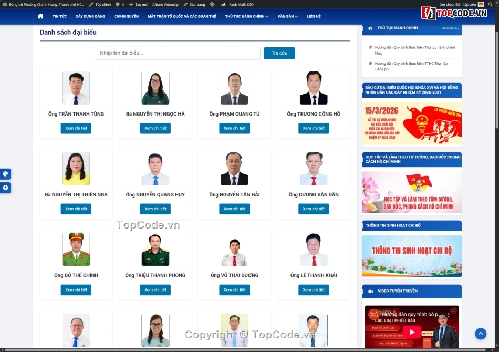Image resolution: width=499 pixels, height=352 pixels.
Task: Open the accessibility widget on the left edge
Action: point(5,188)
